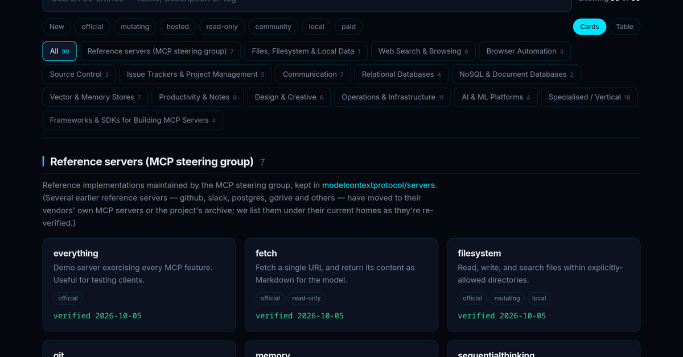683x357 pixels.
Task: Toggle the "read-only" tag filter chip
Action: tap(223, 27)
